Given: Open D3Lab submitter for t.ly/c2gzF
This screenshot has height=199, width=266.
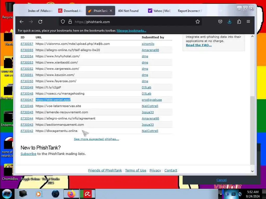Looking at the screenshot, I should (147, 87).
